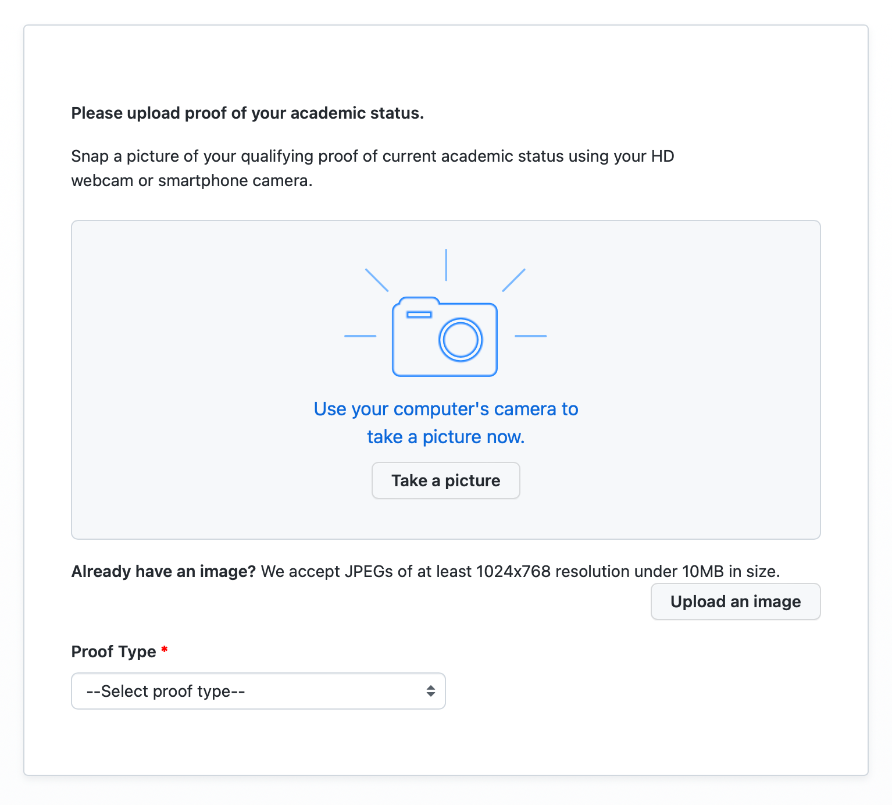Click the upper-left diagonal flash ray

click(x=376, y=280)
